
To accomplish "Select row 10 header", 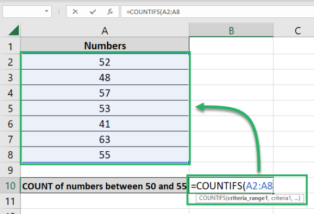I will click(x=10, y=186).
